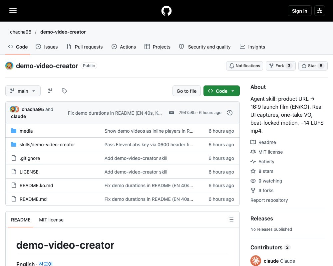The width and height of the screenshot is (333, 266).
Task: Select the MIT license tab
Action: point(51,220)
